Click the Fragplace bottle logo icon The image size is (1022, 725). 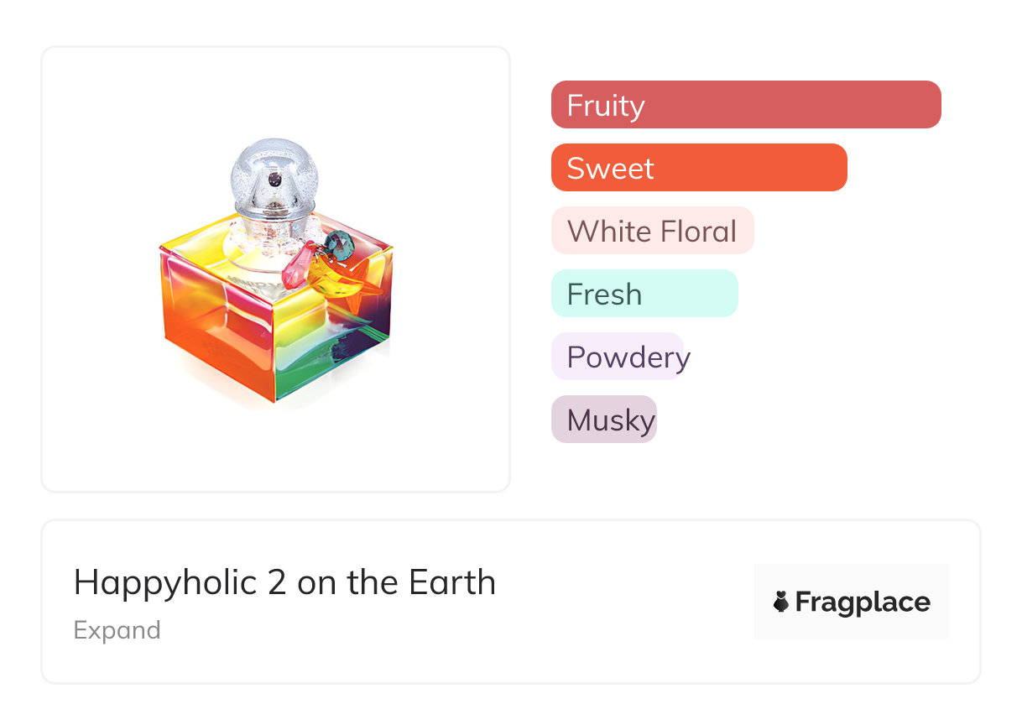tap(781, 602)
